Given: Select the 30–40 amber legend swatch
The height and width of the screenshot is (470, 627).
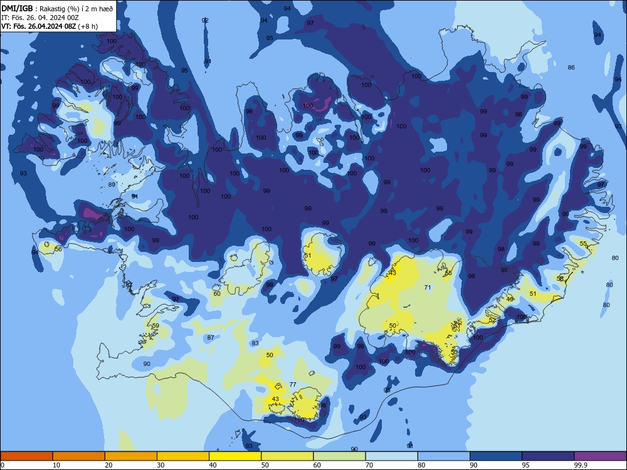Looking at the screenshot, I should (183, 456).
